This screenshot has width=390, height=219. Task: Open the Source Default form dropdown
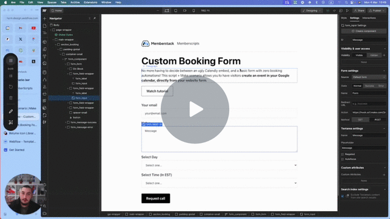tap(369, 77)
